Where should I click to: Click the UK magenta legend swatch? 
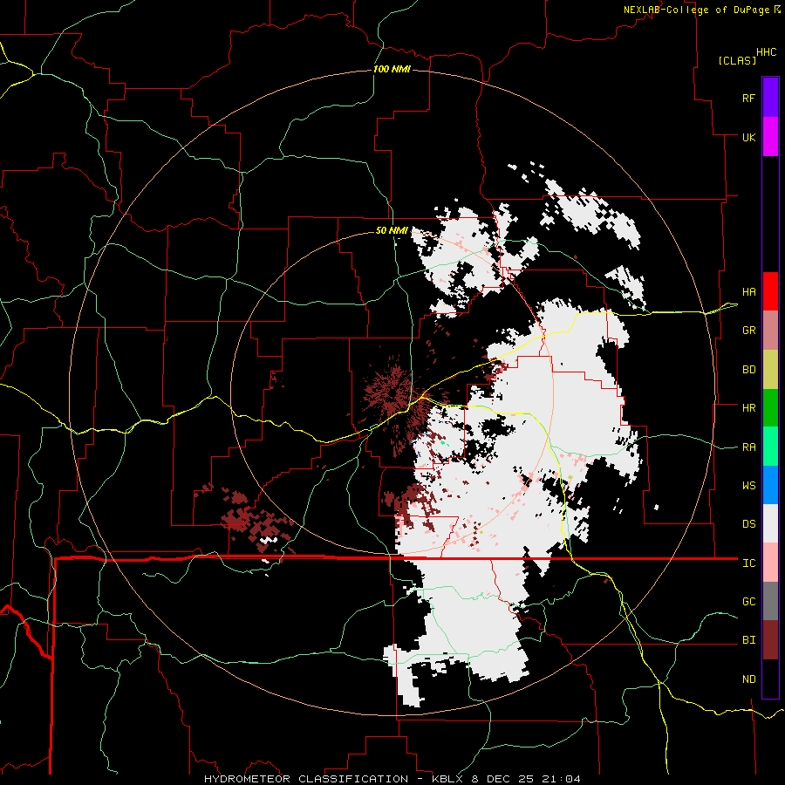pos(770,137)
